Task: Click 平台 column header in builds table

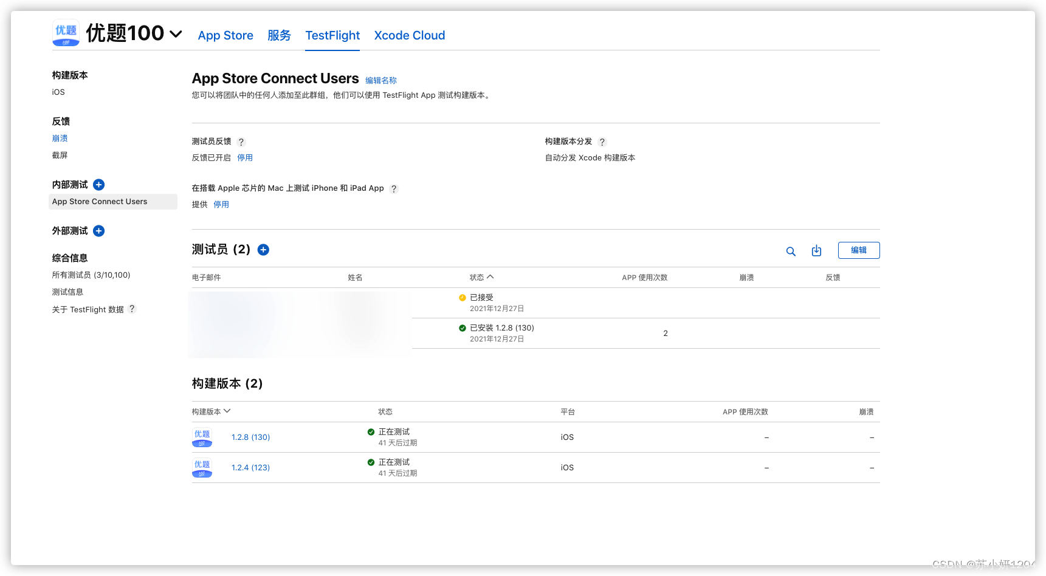Action: point(568,412)
